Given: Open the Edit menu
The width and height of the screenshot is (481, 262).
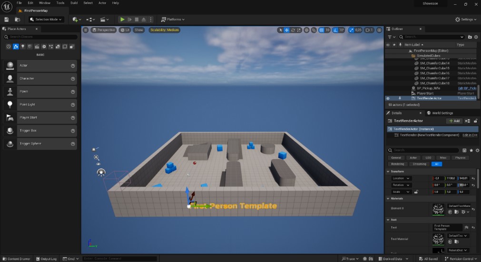Looking at the screenshot, I should coord(30,3).
